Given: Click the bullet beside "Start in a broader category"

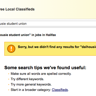Looking at the screenshot, I should click(x=9, y=90).
